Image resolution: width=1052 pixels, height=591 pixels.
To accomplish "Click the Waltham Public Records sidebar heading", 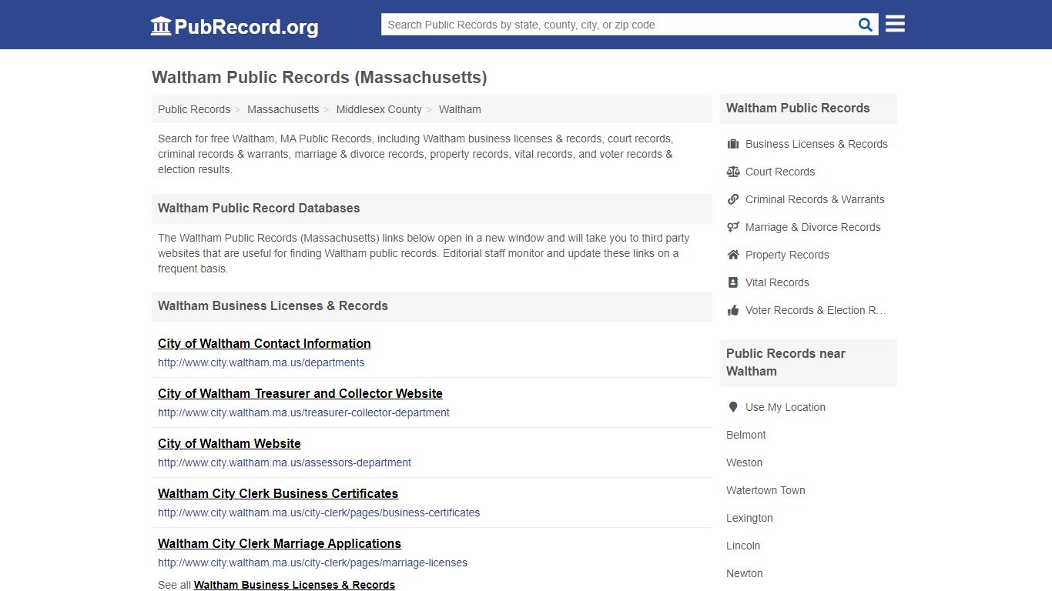I will click(x=798, y=109).
